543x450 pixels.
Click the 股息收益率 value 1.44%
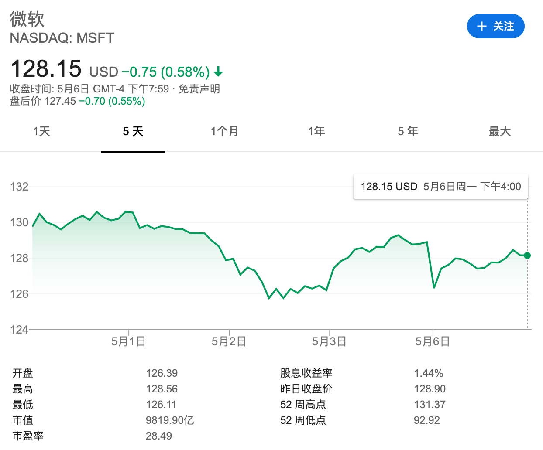point(429,373)
